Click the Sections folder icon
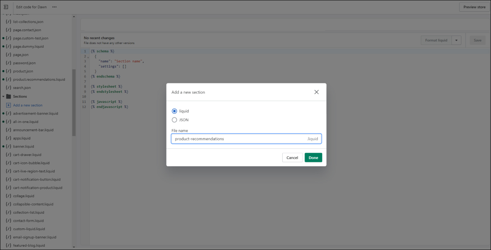 [x=8, y=97]
